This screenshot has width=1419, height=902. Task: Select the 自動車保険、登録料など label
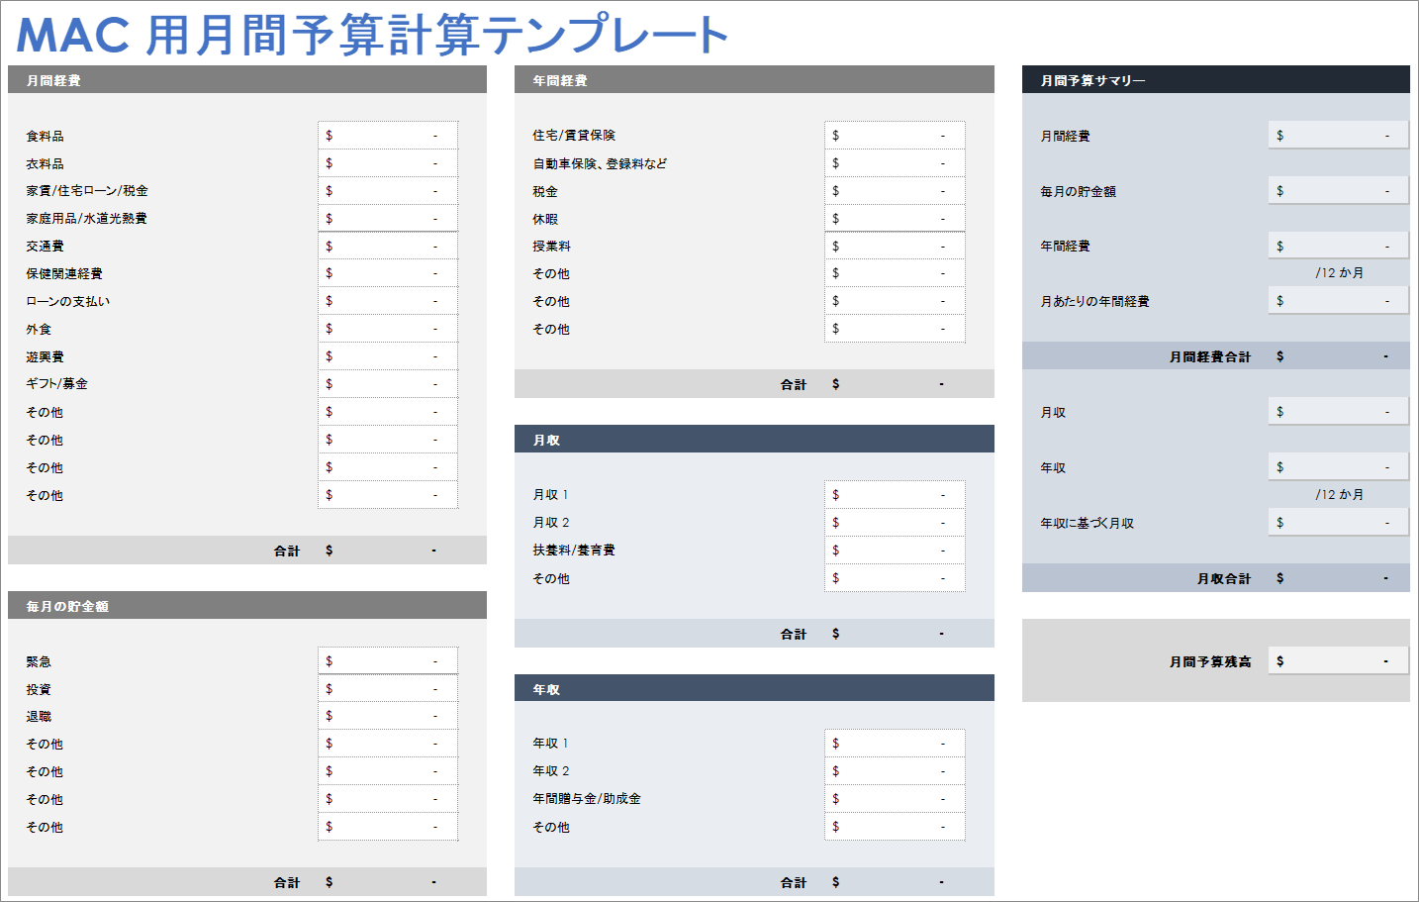point(600,164)
